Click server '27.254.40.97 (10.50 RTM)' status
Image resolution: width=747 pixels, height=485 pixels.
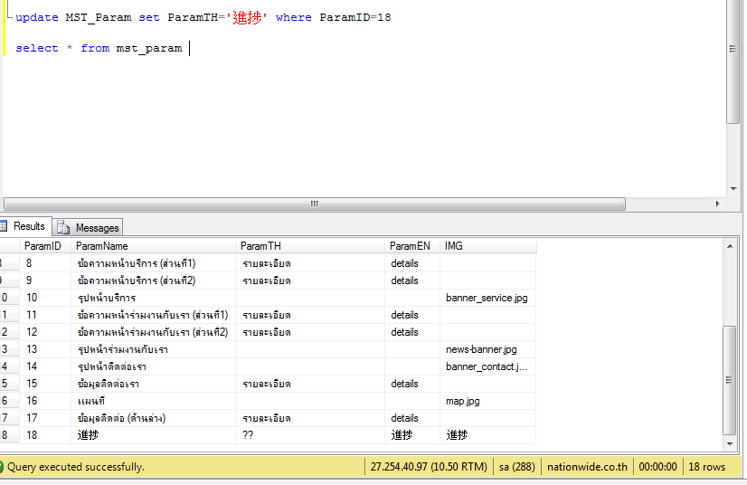point(429,467)
